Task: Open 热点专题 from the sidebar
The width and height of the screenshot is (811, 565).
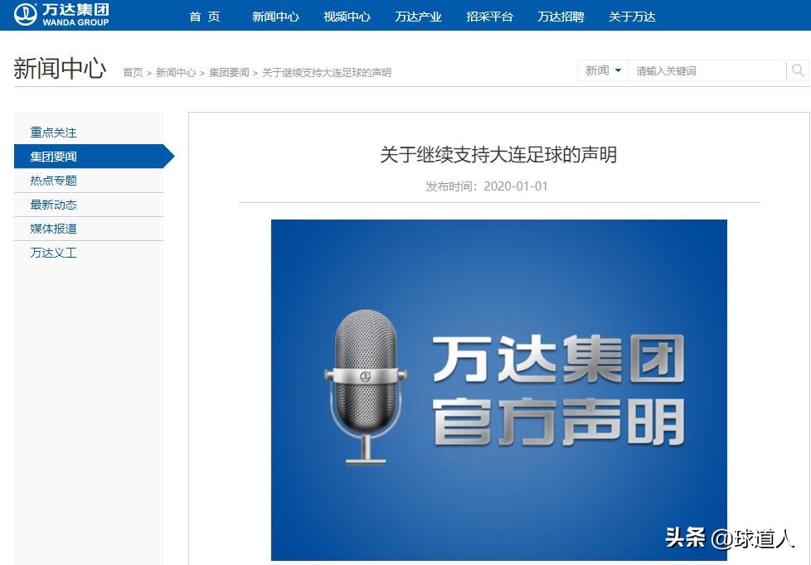Action: point(52,181)
